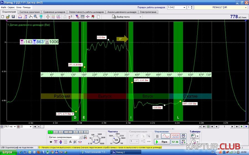Open the Файл menu
This screenshot has width=249, height=155.
pos(4,7)
